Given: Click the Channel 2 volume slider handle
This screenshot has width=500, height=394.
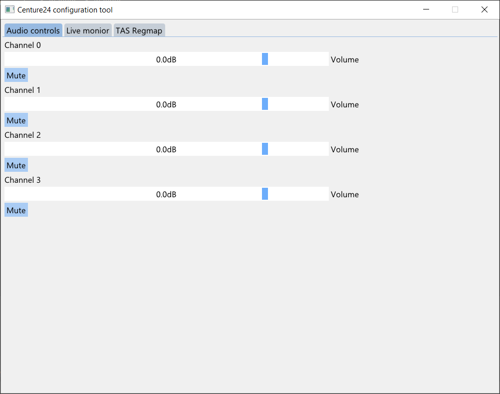Looking at the screenshot, I should click(x=265, y=149).
